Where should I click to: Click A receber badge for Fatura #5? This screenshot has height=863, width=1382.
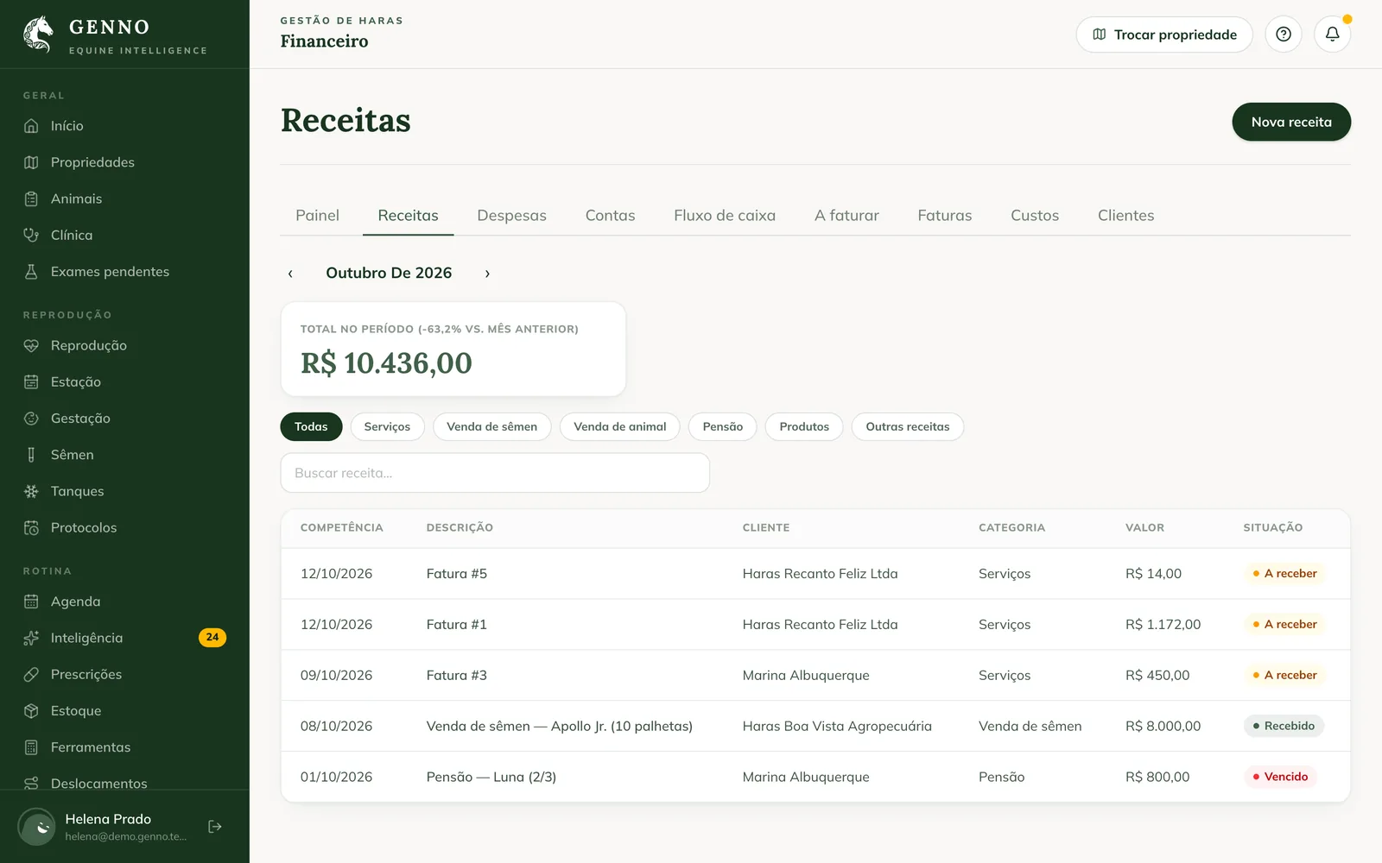click(x=1284, y=573)
